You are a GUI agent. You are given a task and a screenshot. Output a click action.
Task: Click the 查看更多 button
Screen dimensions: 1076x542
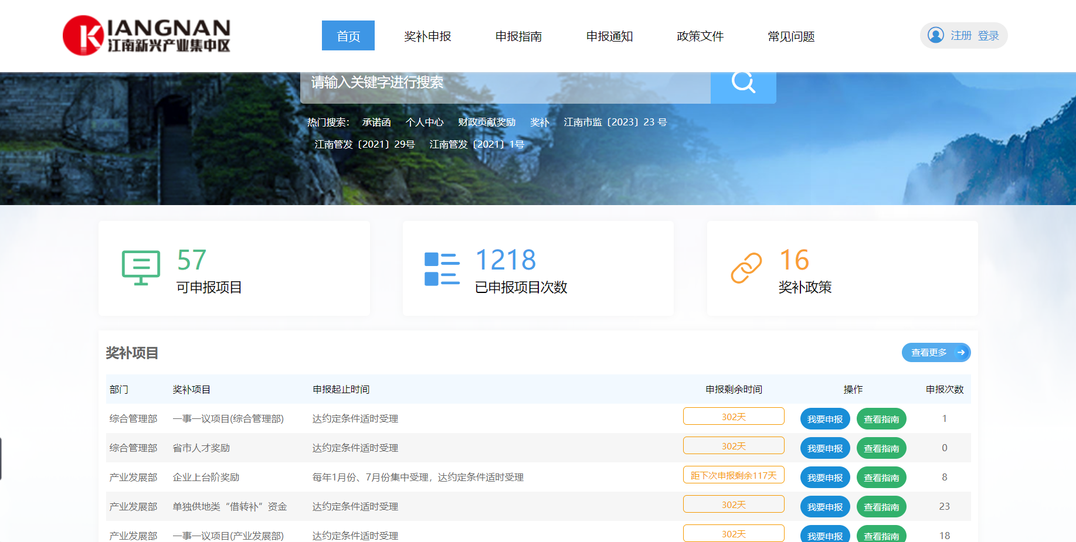click(x=936, y=352)
